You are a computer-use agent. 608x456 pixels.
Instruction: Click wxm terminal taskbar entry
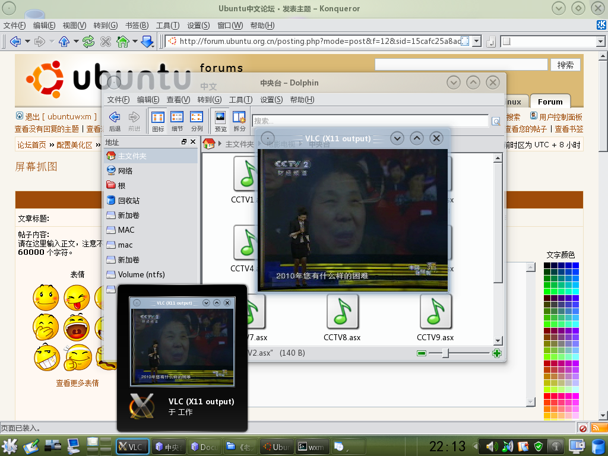click(x=312, y=446)
